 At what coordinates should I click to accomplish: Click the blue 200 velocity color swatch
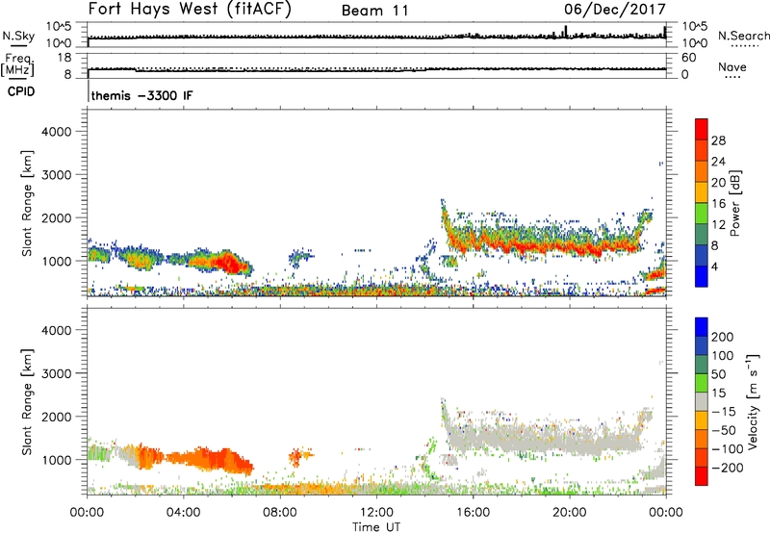point(702,327)
